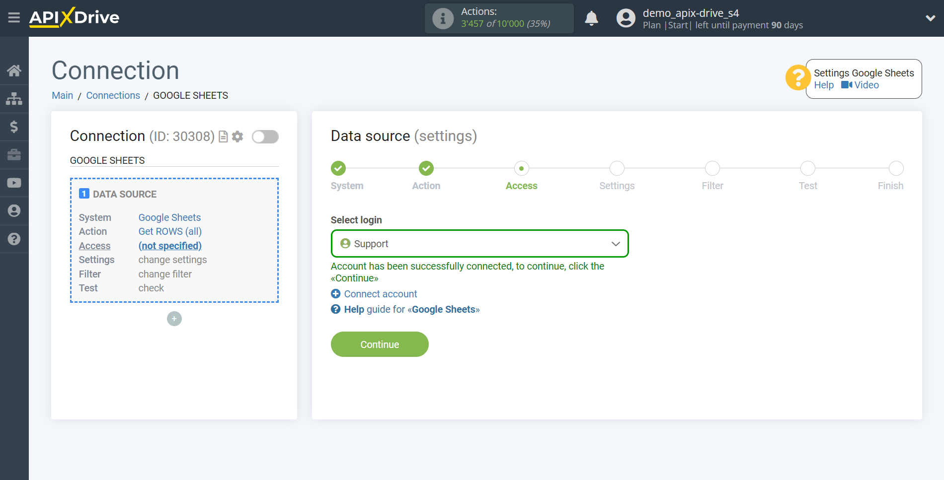
Task: Click the Settings Google Sheets tooltip title
Action: pyautogui.click(x=864, y=73)
